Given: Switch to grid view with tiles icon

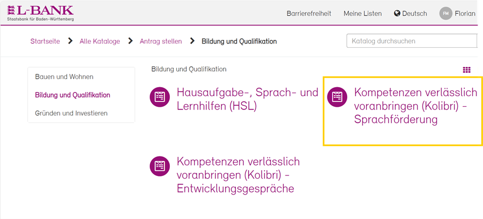Looking at the screenshot, I should point(466,70).
